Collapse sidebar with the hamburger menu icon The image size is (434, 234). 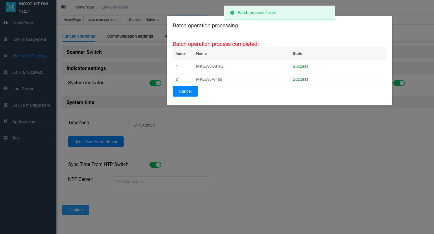[x=63, y=7]
